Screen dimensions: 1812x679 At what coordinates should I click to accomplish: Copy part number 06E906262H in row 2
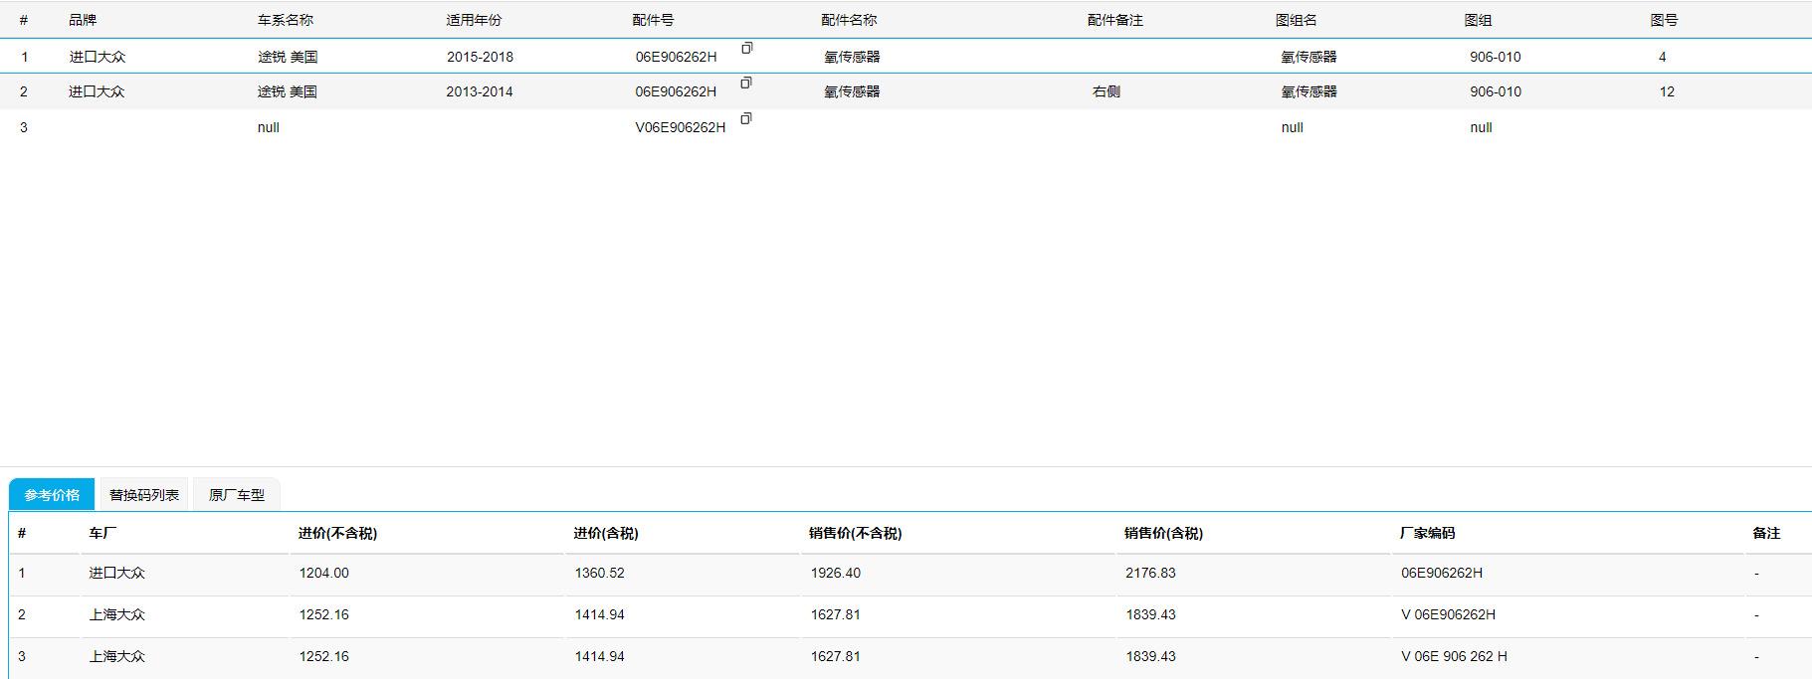[x=746, y=84]
